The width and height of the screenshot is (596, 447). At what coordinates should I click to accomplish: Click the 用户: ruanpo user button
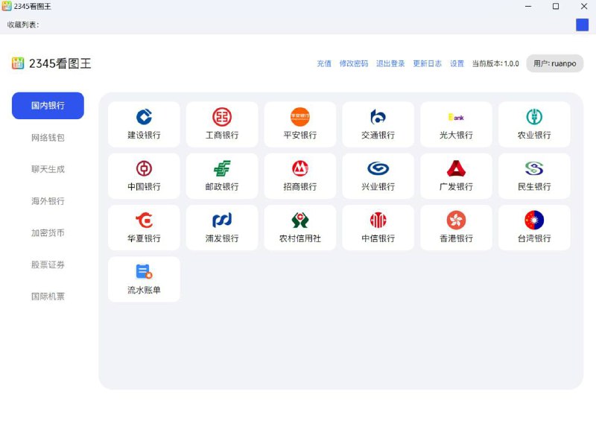tap(554, 63)
